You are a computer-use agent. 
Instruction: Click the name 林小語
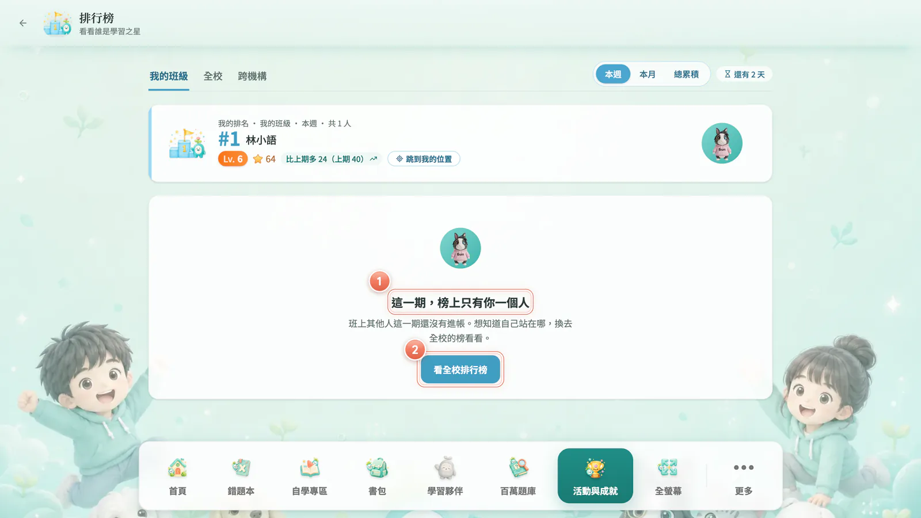261,140
